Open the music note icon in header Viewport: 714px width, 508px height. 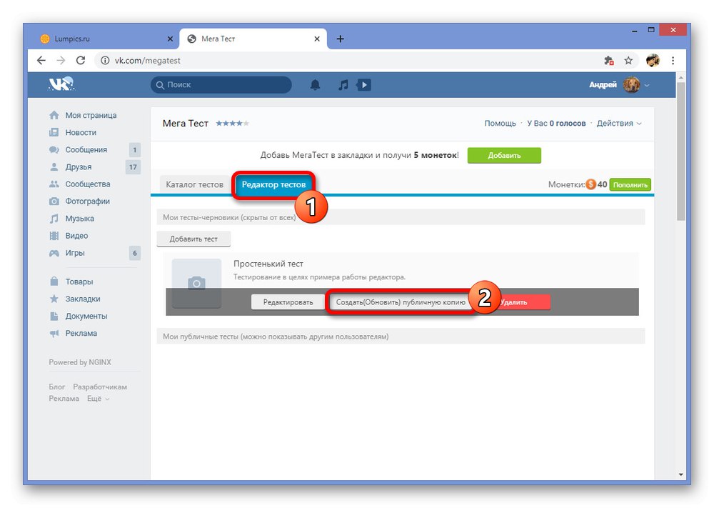click(343, 85)
